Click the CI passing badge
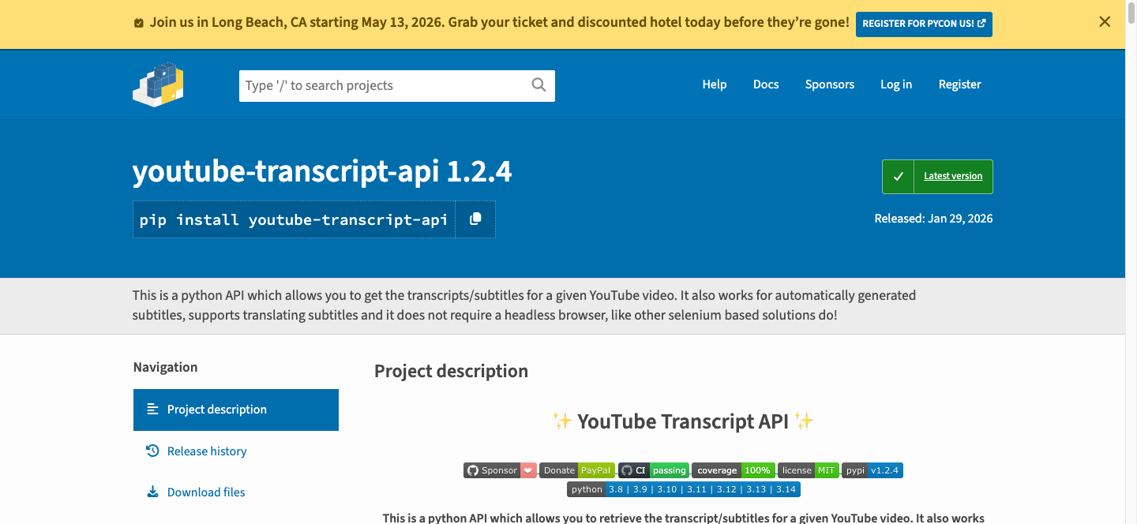Viewport: 1137px width, 524px height. click(654, 470)
